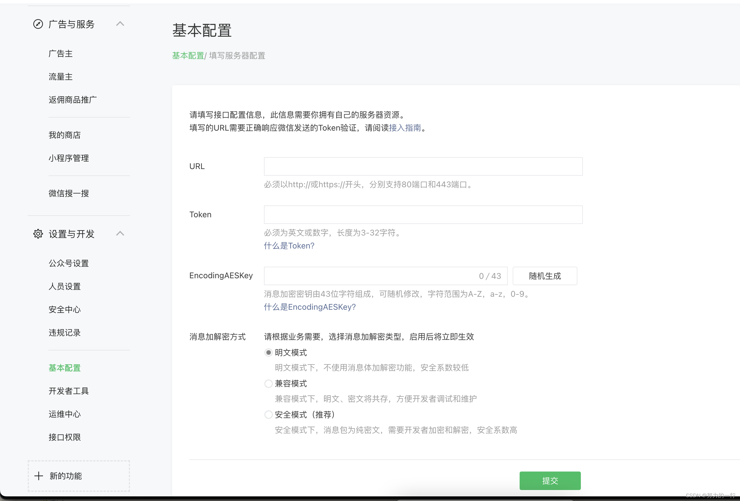Open 小程序管理 in the sidebar
740x501 pixels.
[69, 158]
